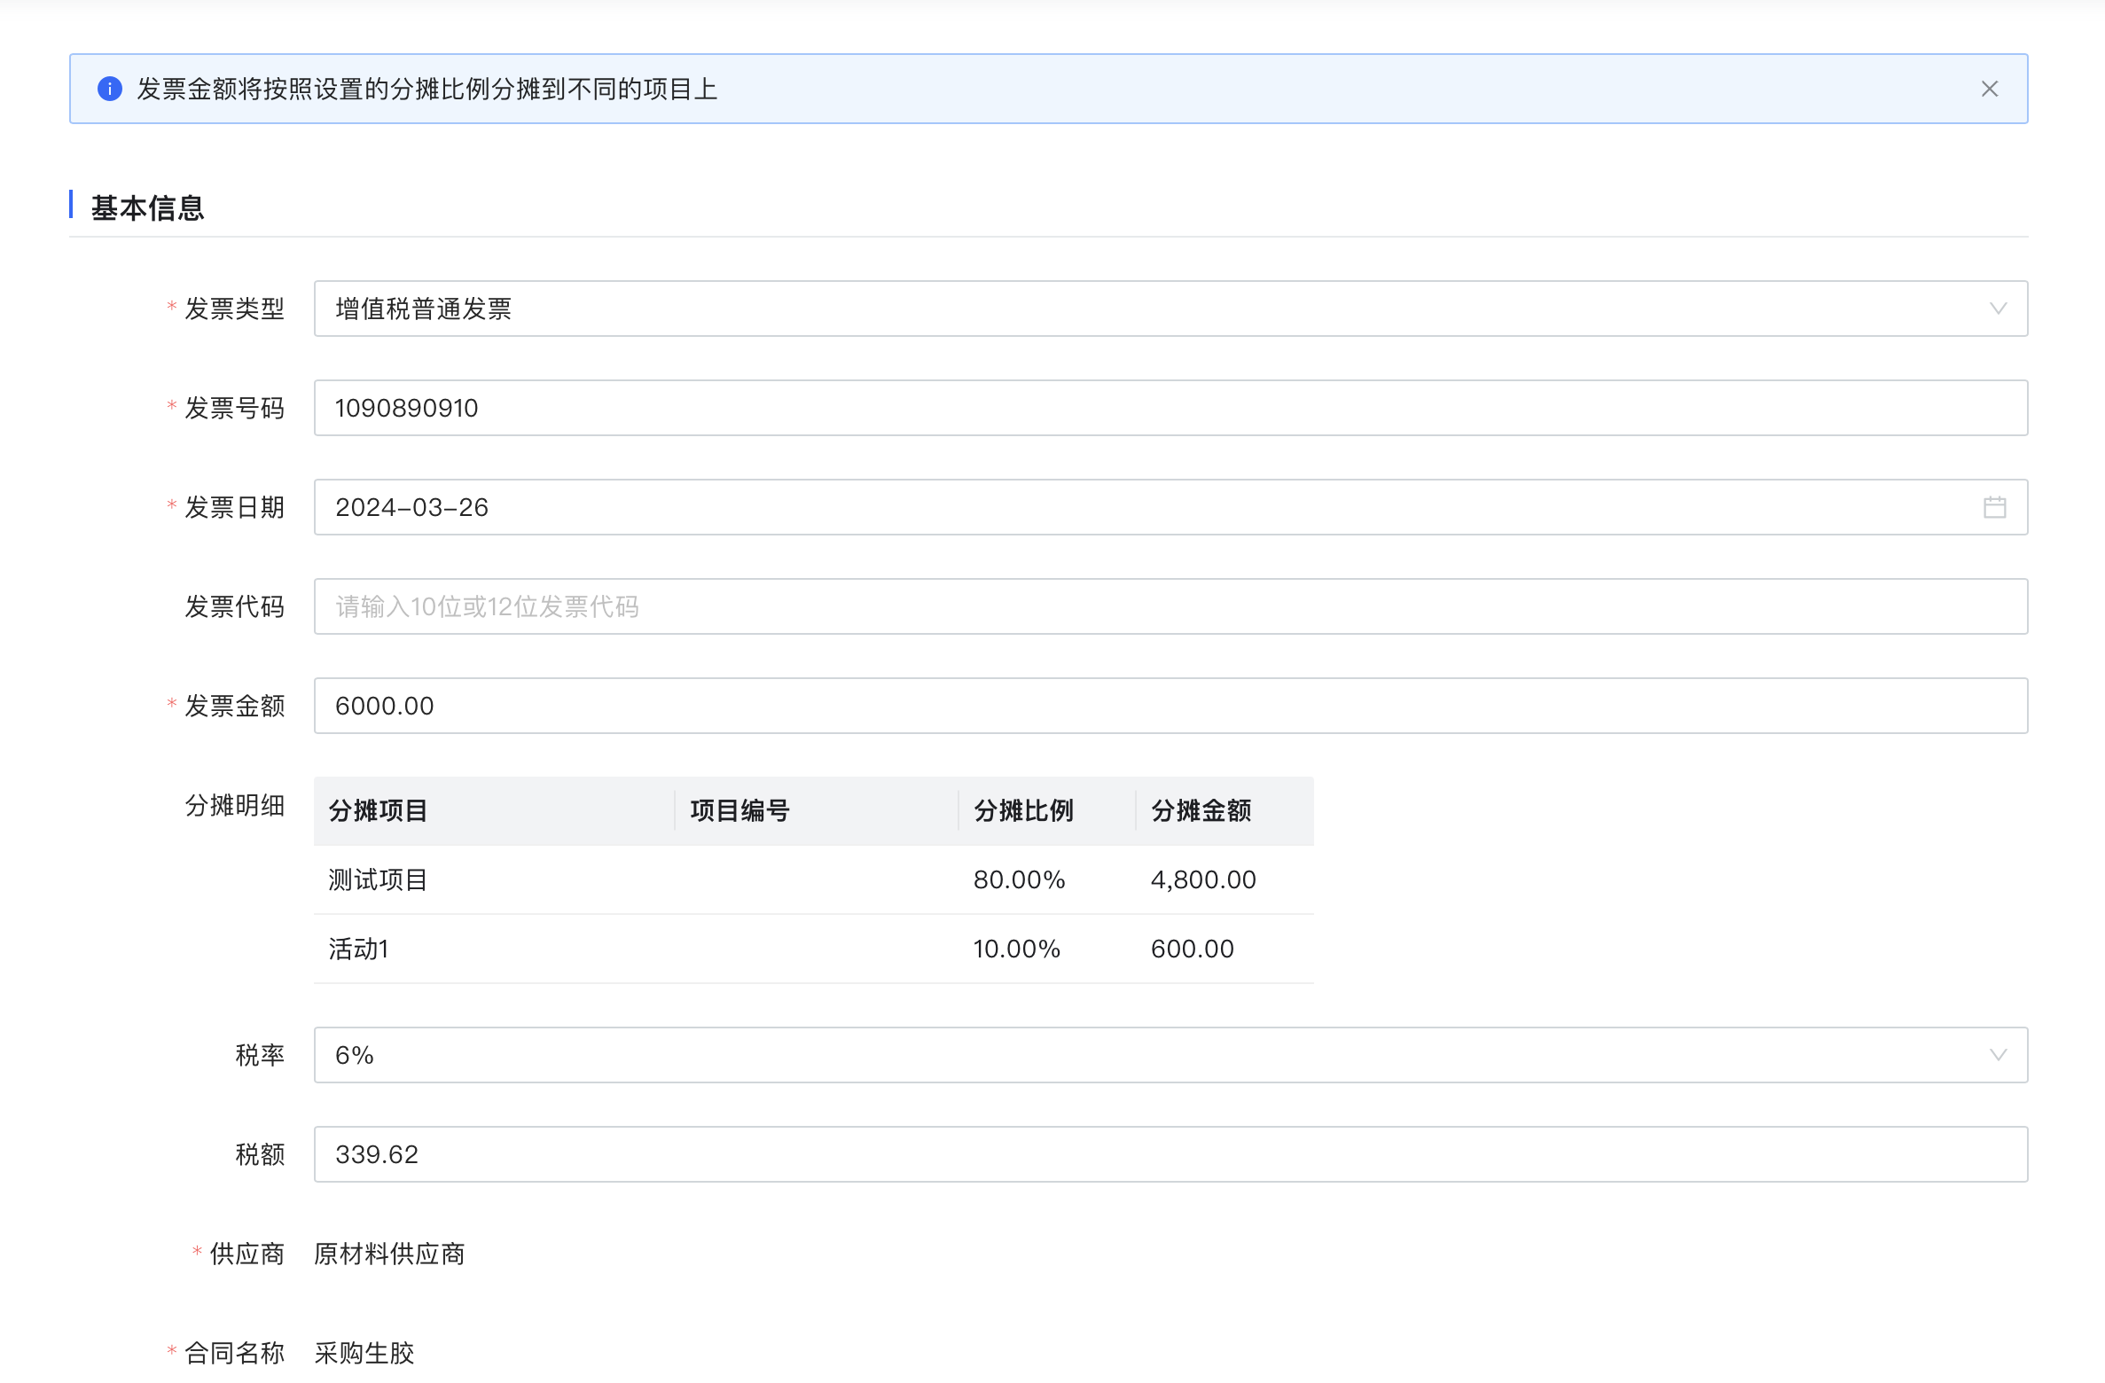The width and height of the screenshot is (2105, 1383).
Task: Open the calendar icon in 发票日期 field
Action: [1994, 507]
